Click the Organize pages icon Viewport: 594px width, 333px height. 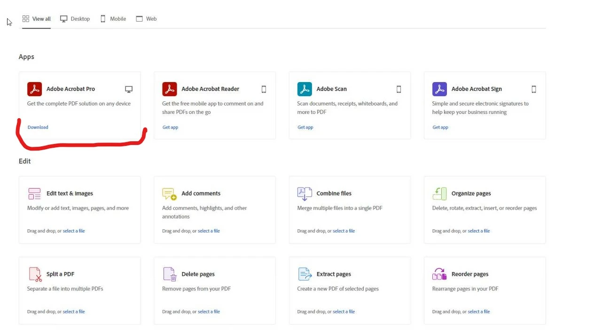click(x=439, y=194)
